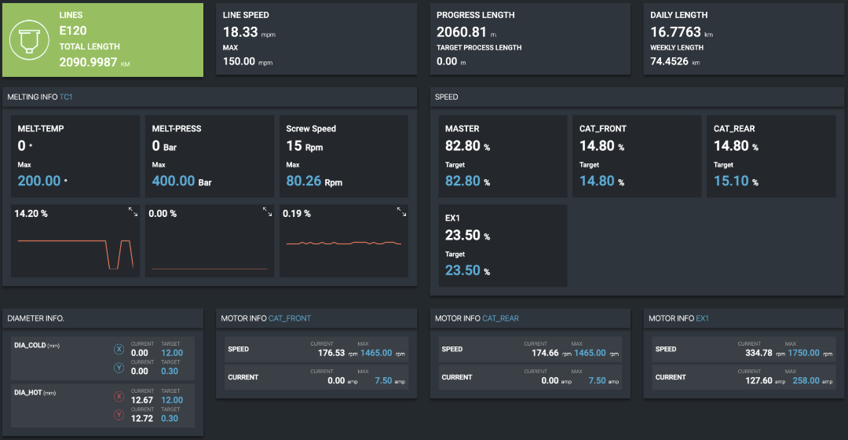
Task: Click DIA_COLD Y target value 0.30
Action: coord(170,372)
